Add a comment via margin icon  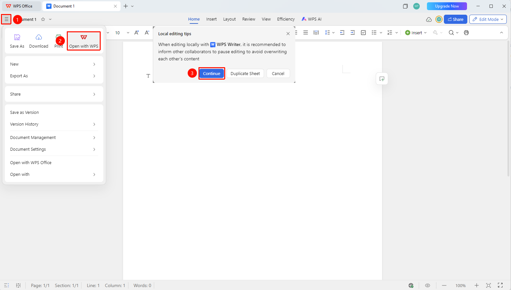click(382, 79)
